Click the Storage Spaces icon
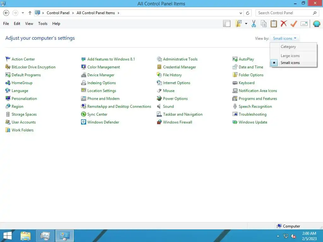Image resolution: width=323 pixels, height=242 pixels. [x=8, y=114]
